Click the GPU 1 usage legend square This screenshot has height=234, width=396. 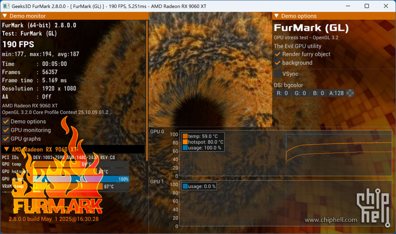(185, 186)
